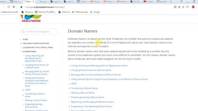Go to HOME in sidebar
This screenshot has width=198, height=111.
pyautogui.click(x=25, y=39)
